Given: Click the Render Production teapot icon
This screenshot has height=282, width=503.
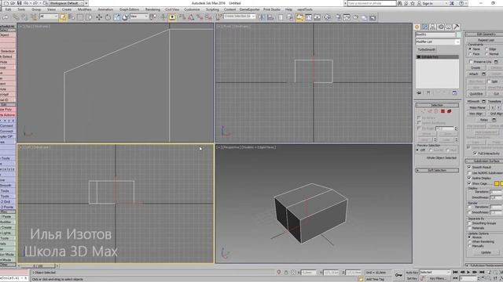Looking at the screenshot, I should tap(356, 17).
